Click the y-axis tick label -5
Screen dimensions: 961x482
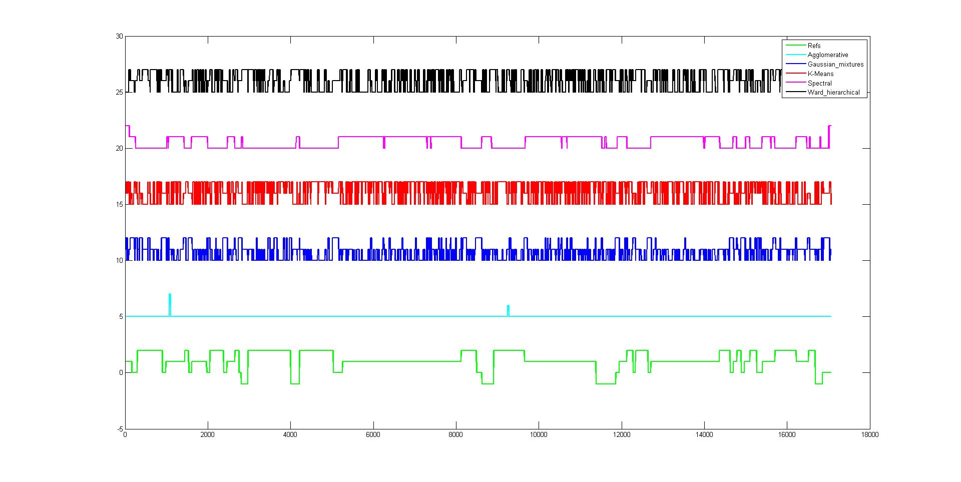point(119,429)
